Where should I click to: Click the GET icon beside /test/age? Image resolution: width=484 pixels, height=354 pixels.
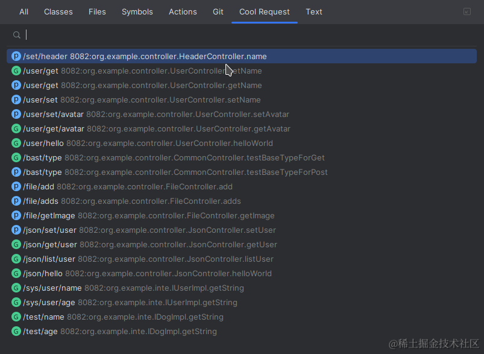(16, 331)
